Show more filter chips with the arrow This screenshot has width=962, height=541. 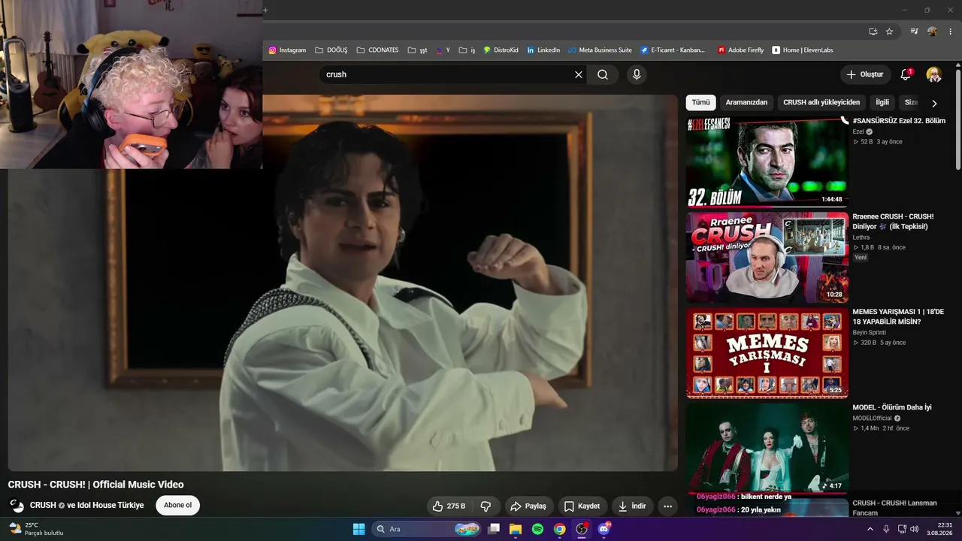point(934,103)
